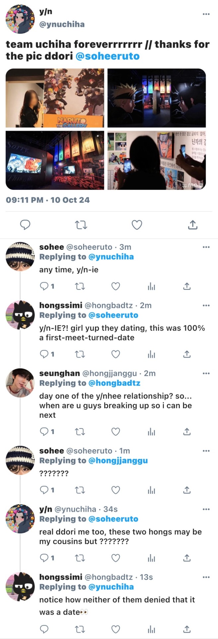This screenshot has height=639, width=218.
Task: Like y/n's "real ddori me too" reply
Action: tap(115, 558)
